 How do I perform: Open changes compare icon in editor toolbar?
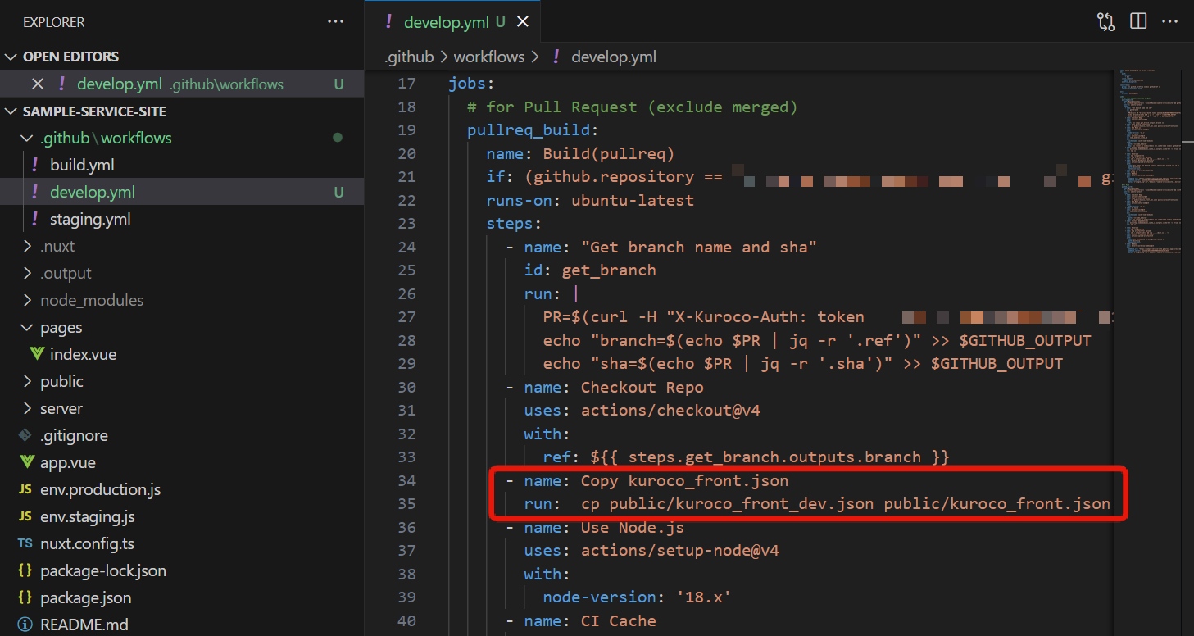point(1105,22)
